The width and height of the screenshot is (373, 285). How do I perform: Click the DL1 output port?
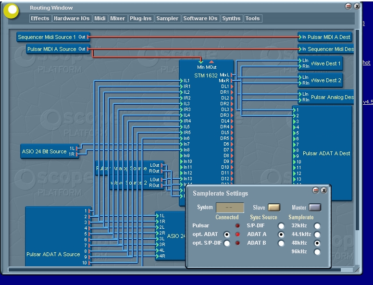click(232, 87)
